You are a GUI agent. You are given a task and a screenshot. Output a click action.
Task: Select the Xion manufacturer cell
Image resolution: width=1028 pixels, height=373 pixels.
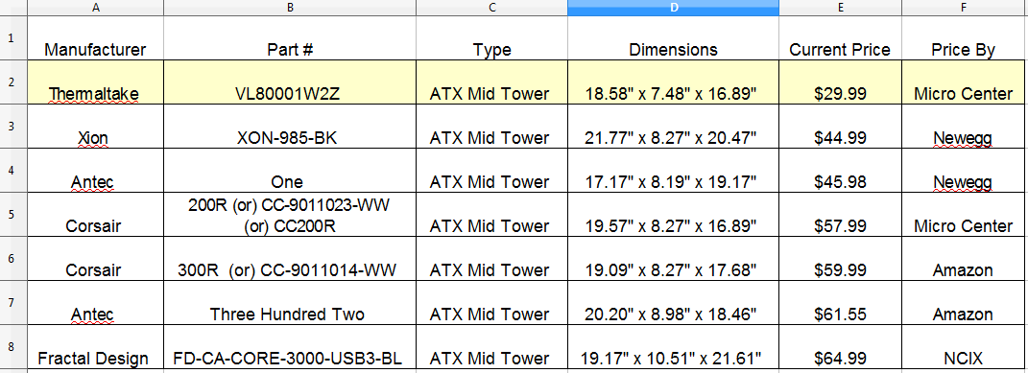tap(96, 127)
